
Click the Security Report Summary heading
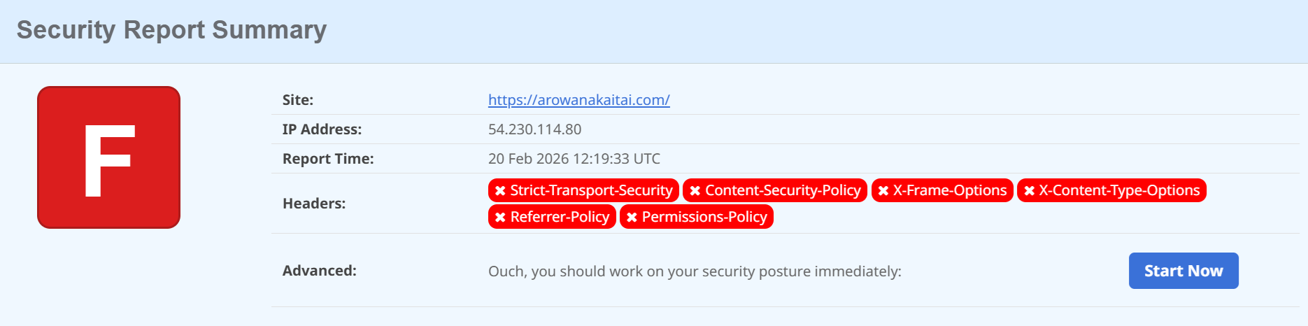click(171, 30)
